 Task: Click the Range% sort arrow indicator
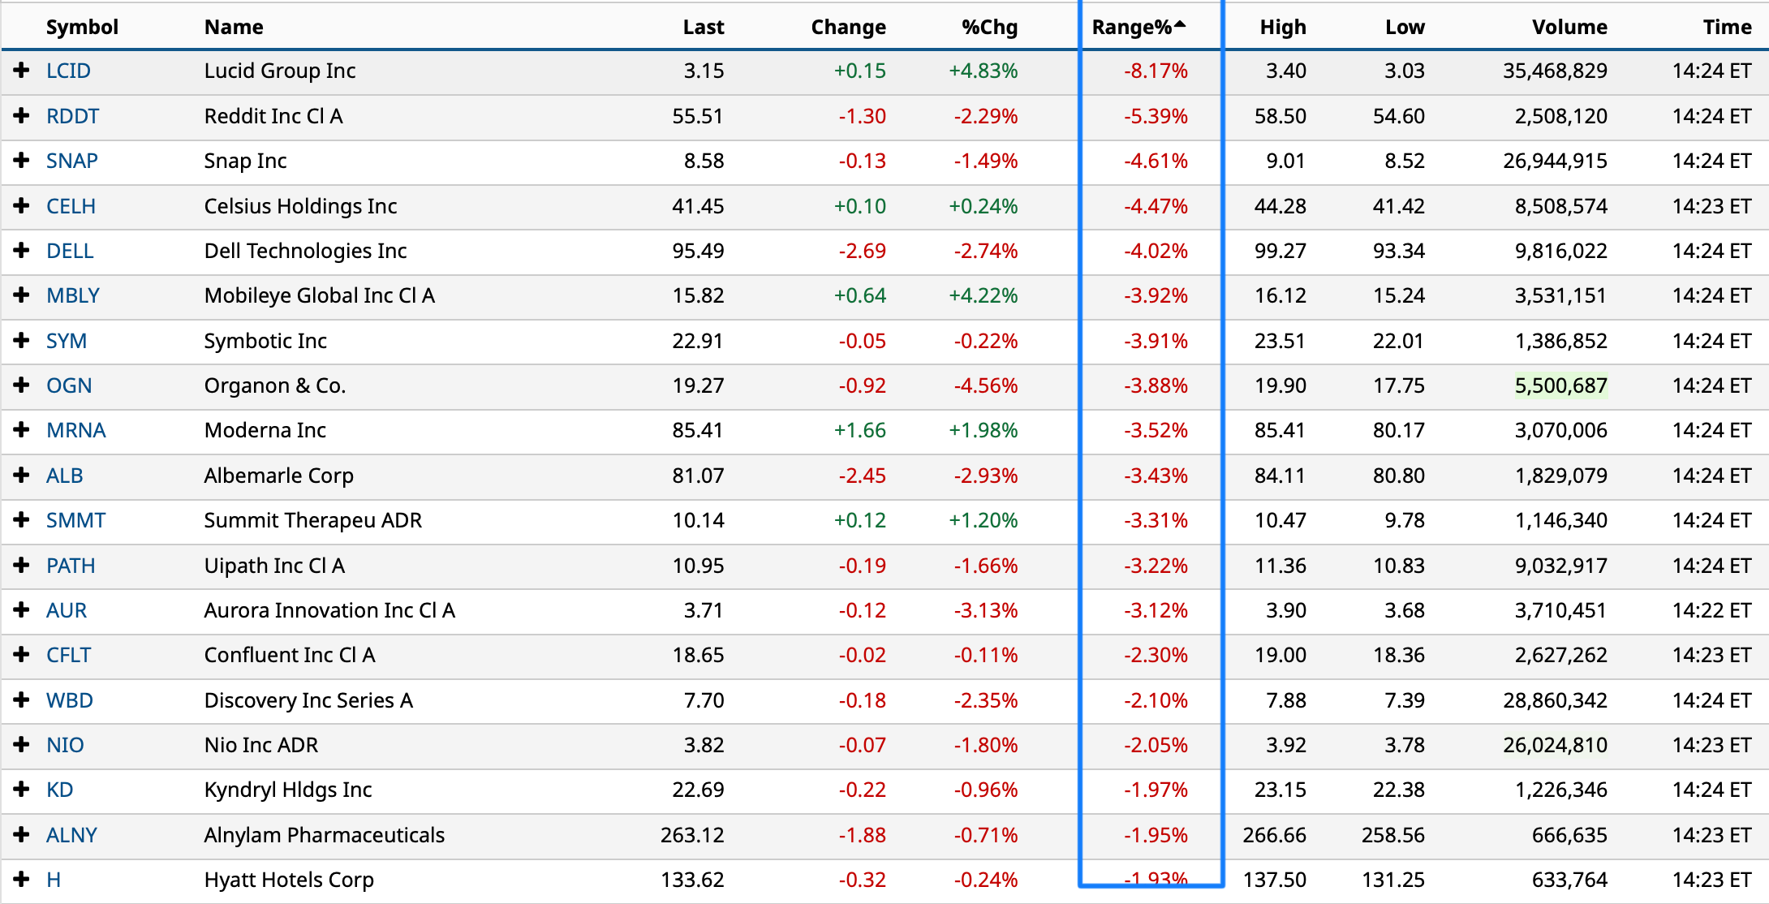[1180, 24]
